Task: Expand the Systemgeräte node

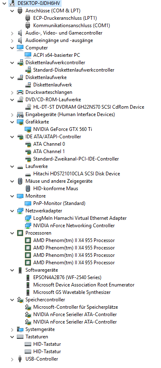Action: (12, 329)
